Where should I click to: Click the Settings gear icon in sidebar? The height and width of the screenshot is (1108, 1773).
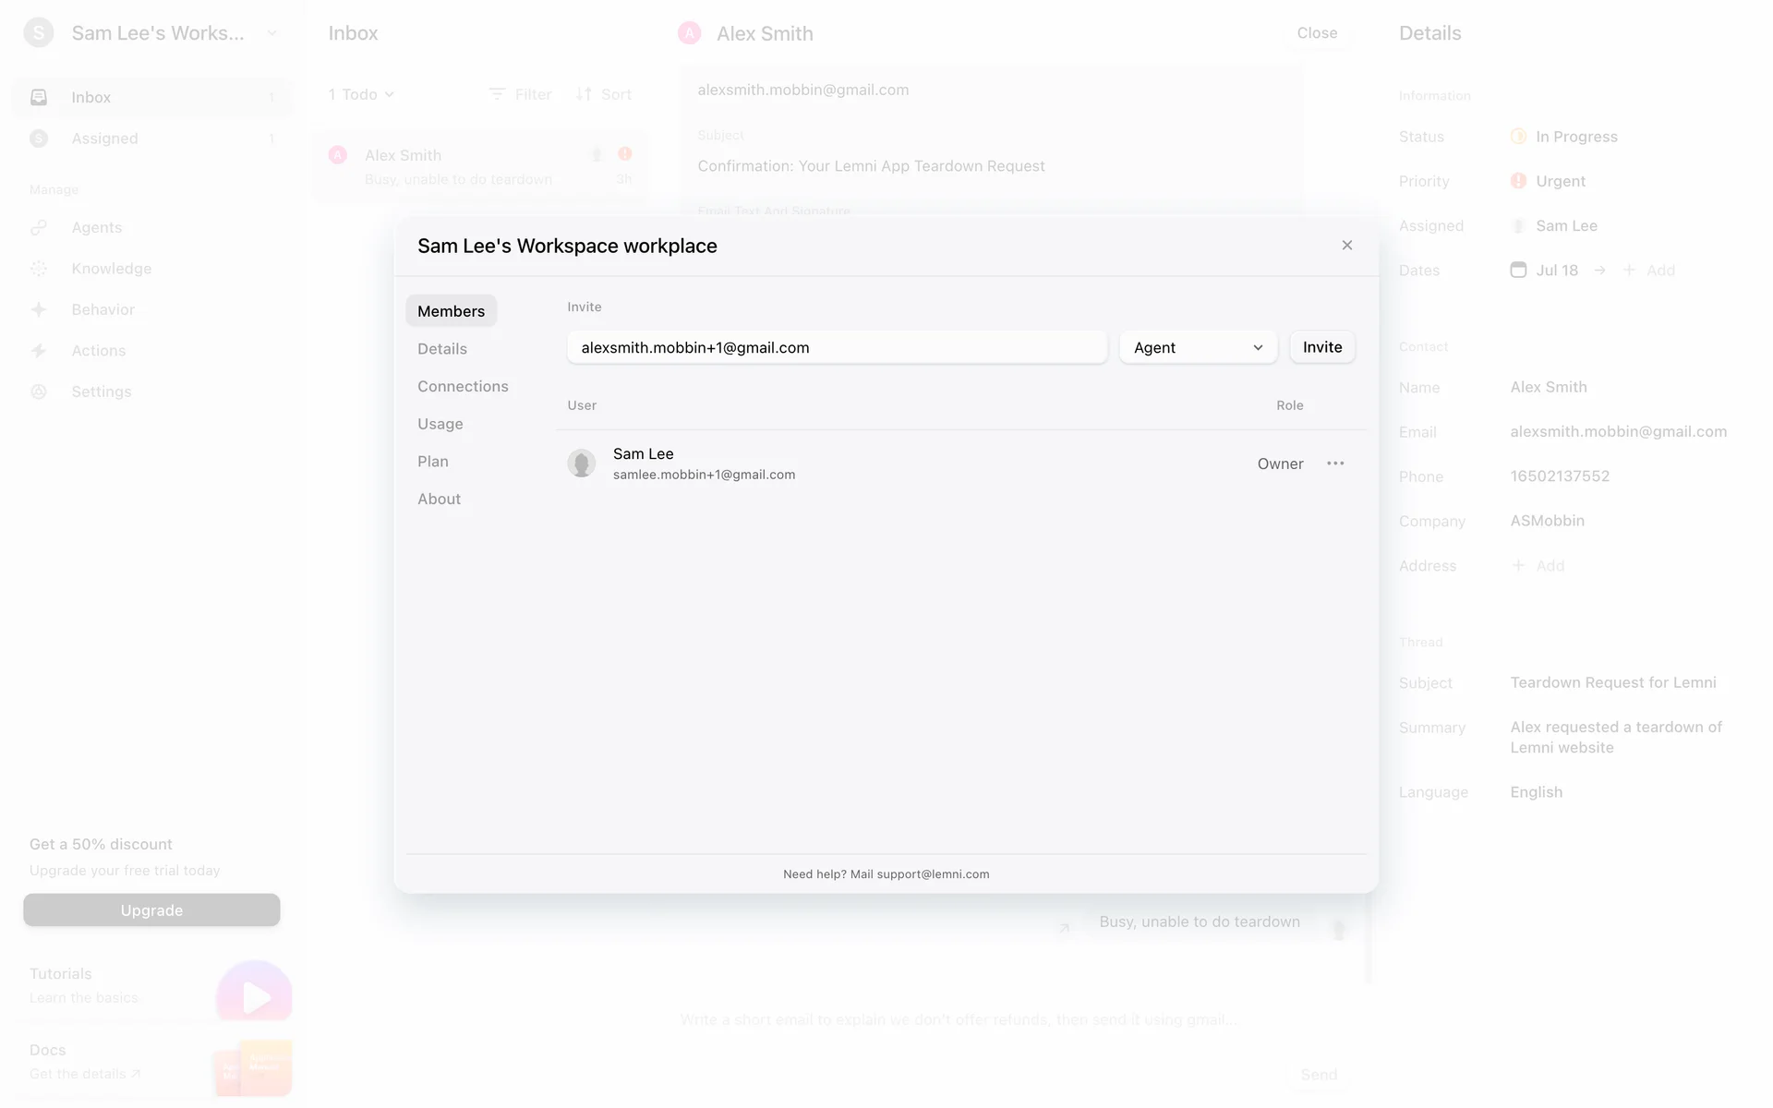39,391
